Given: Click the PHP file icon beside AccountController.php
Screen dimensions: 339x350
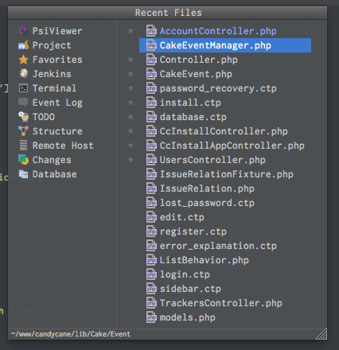Looking at the screenshot, I should (x=151, y=31).
